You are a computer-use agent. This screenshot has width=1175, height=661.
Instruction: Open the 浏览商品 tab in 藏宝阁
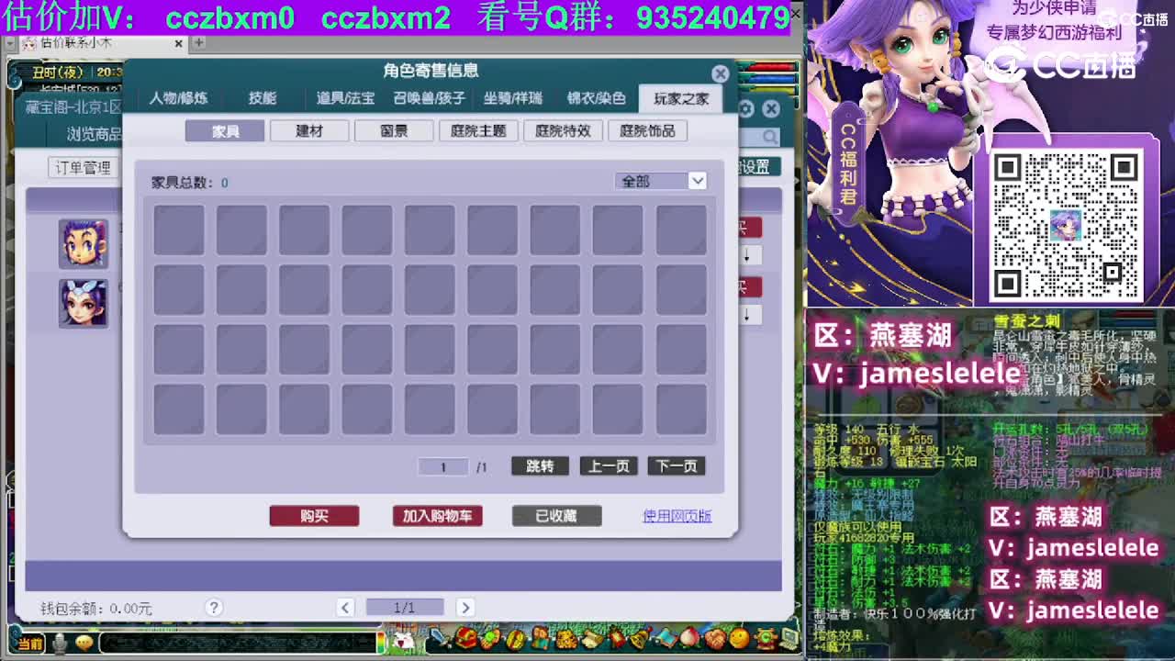click(x=94, y=134)
